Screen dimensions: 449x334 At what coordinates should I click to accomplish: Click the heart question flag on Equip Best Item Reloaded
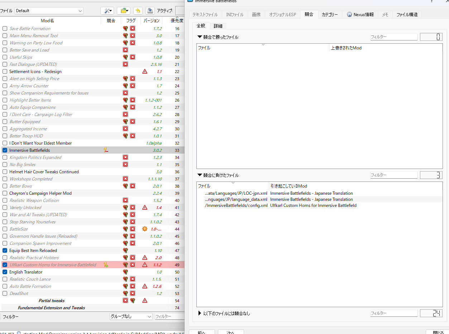point(125,250)
